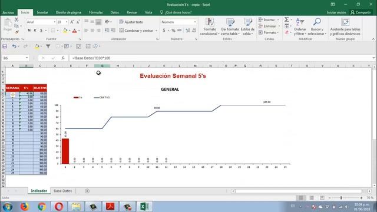Apply percent style format
Viewport: 377px width, 212px height.
click(x=173, y=30)
